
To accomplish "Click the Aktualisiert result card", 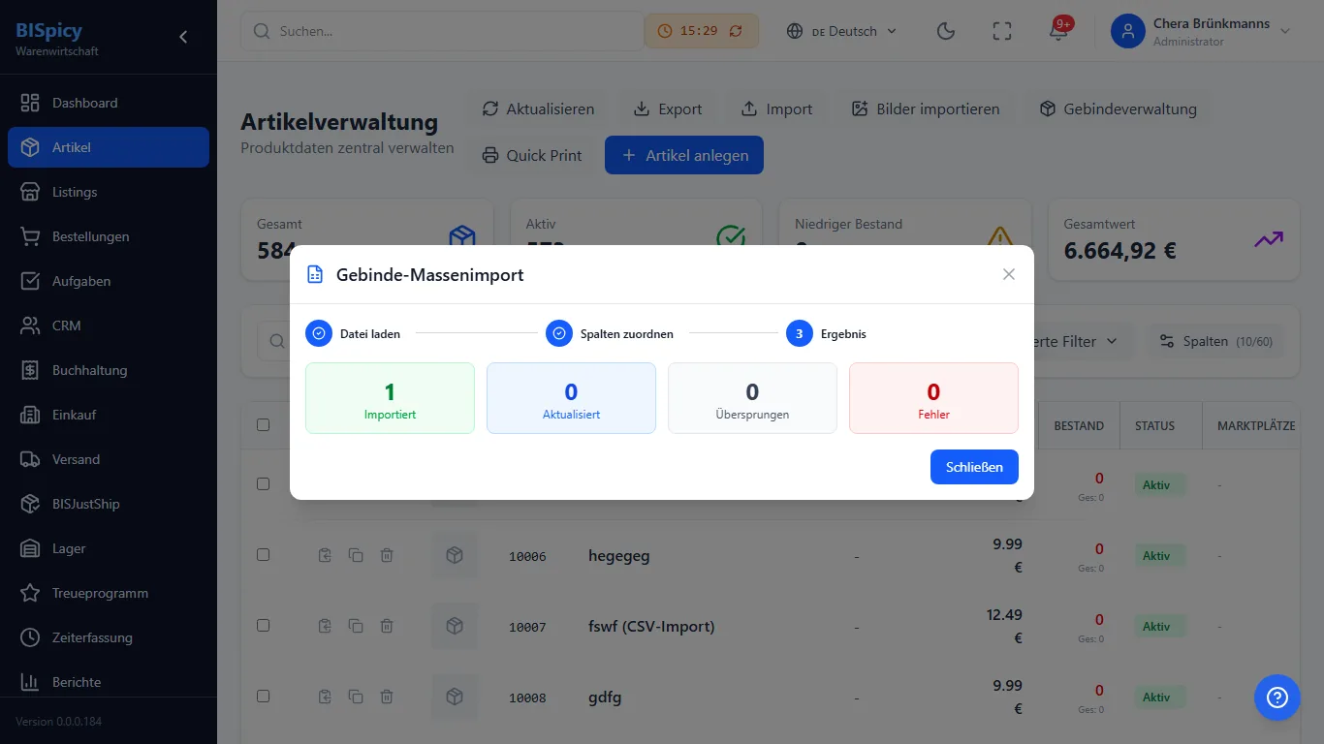I will tap(571, 398).
